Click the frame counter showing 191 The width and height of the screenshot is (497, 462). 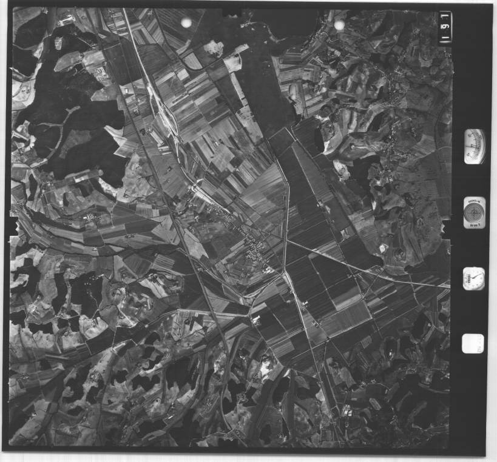tap(445, 27)
